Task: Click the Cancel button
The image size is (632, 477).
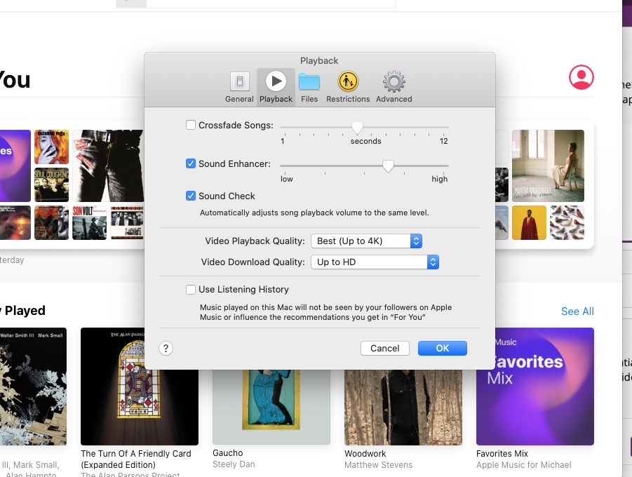Action: pos(385,349)
